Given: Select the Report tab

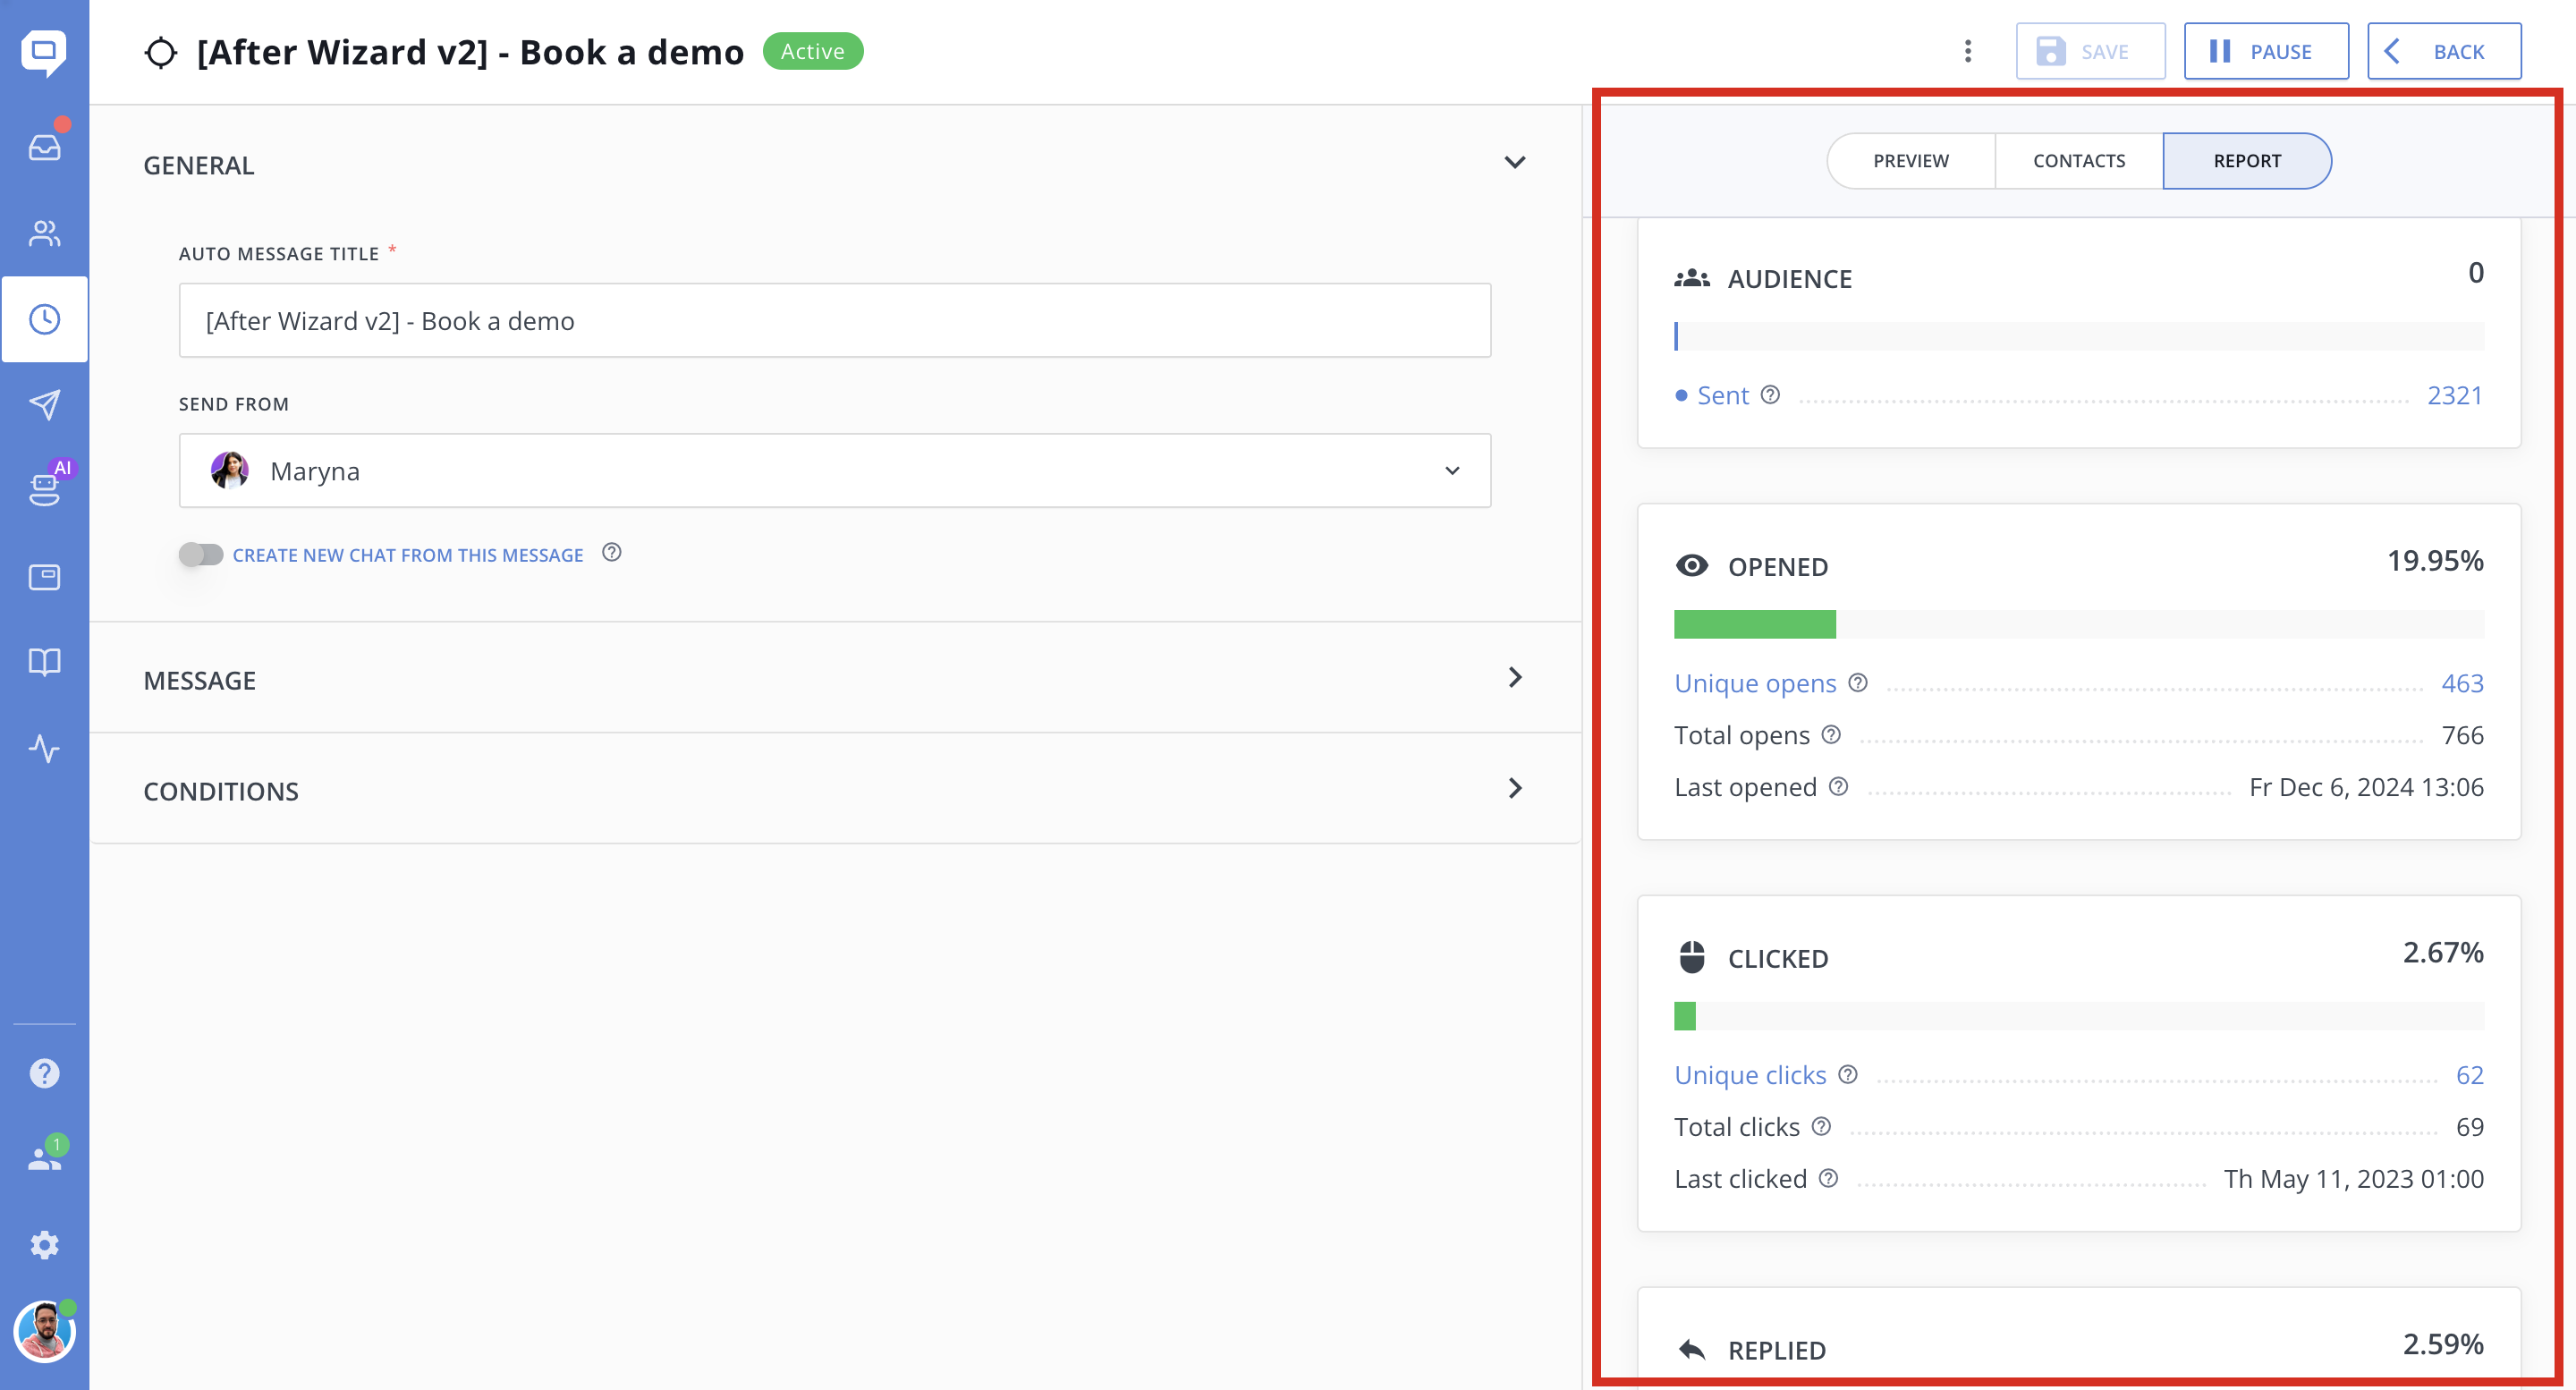Looking at the screenshot, I should click(2247, 161).
